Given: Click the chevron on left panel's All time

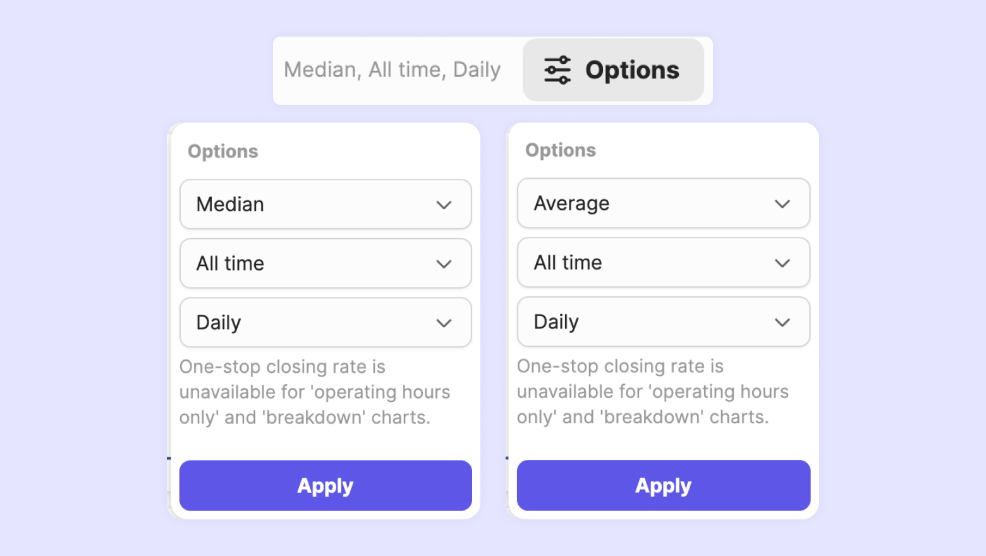Looking at the screenshot, I should pyautogui.click(x=444, y=264).
